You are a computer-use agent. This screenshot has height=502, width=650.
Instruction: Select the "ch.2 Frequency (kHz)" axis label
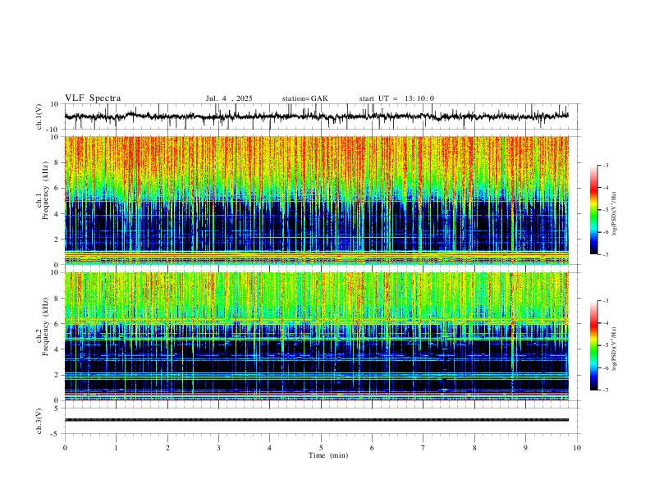pos(42,326)
